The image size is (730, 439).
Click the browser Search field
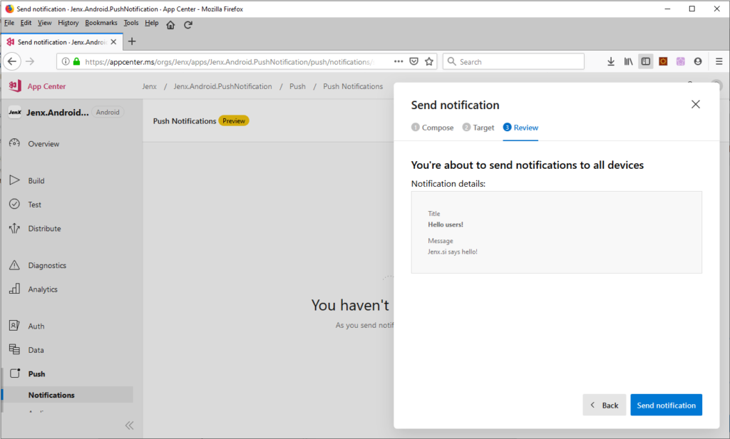(513, 61)
